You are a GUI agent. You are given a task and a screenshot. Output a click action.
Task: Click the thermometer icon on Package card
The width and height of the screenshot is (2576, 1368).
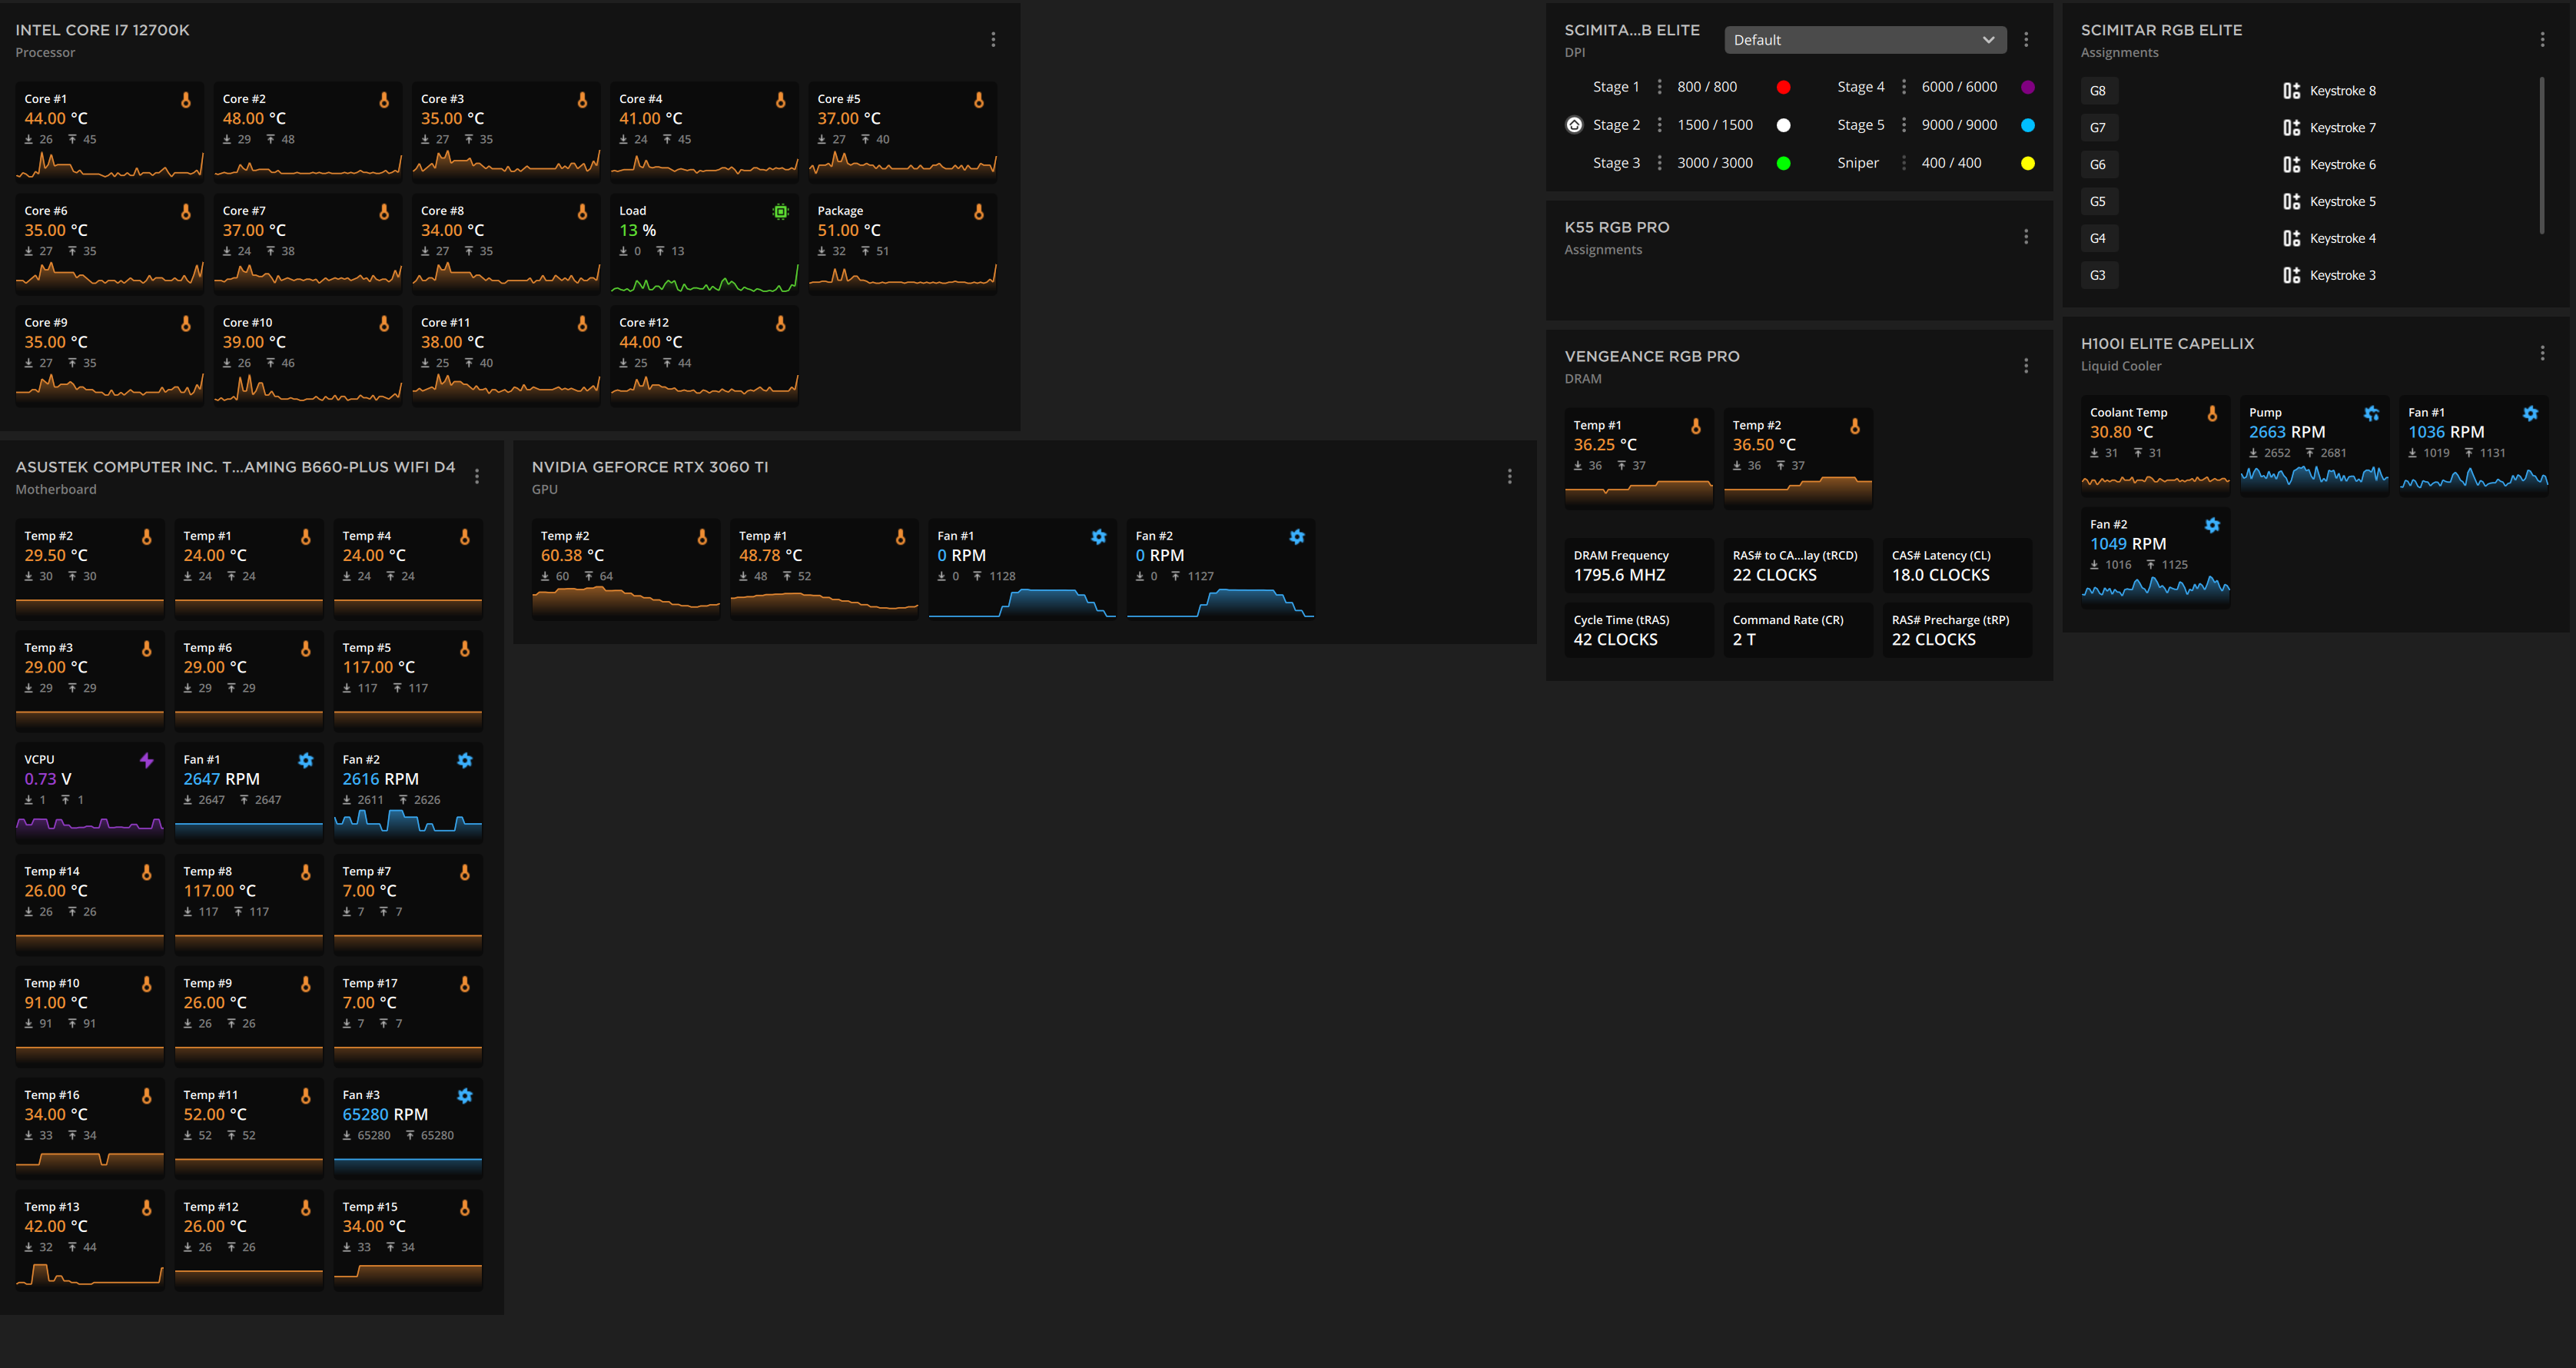point(979,212)
